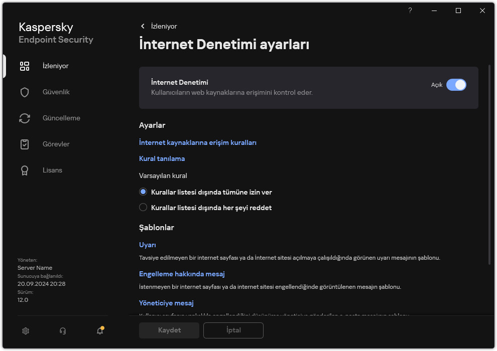Viewport: 497px width, 351px height.
Task: Select the Güvenlik shield icon
Action: pyautogui.click(x=24, y=92)
